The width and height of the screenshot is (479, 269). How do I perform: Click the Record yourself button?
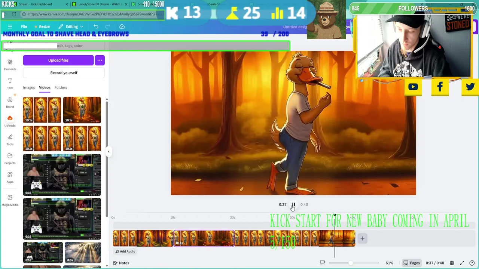click(64, 73)
